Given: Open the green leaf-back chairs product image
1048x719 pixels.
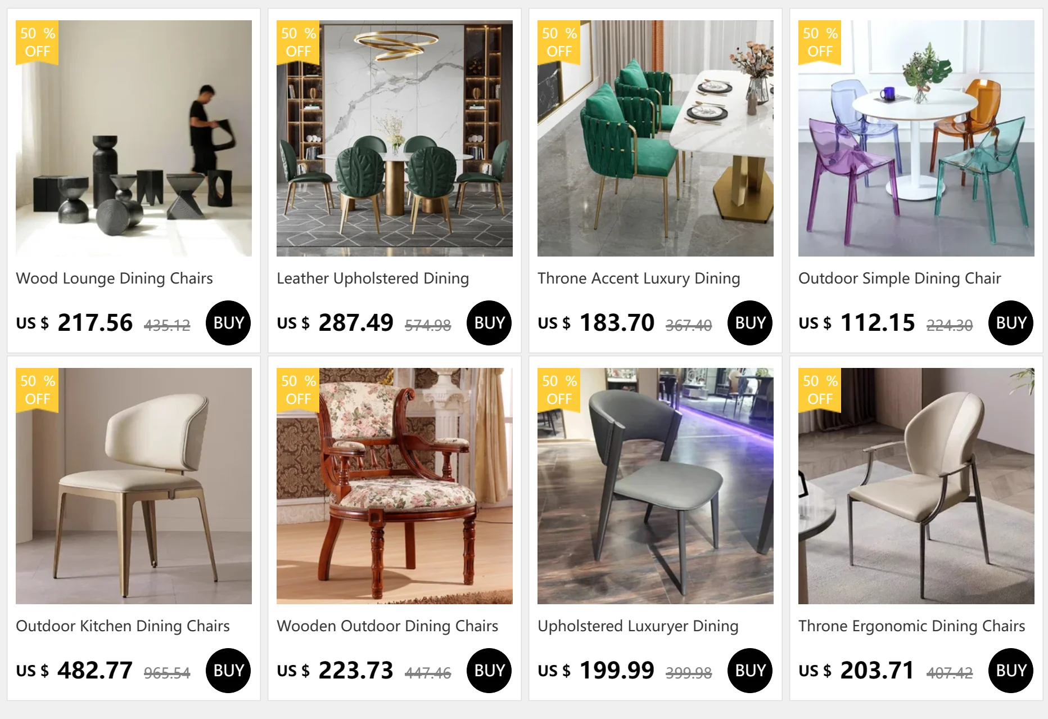Looking at the screenshot, I should (395, 138).
